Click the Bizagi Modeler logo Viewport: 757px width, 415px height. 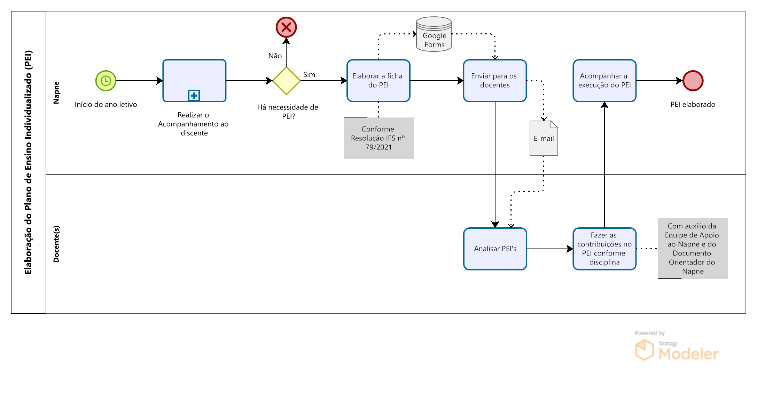676,349
